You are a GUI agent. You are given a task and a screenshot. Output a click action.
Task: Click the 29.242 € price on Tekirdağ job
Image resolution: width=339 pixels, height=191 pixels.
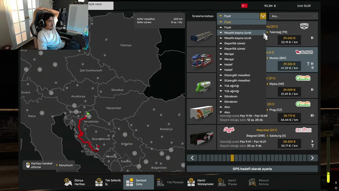(289, 38)
